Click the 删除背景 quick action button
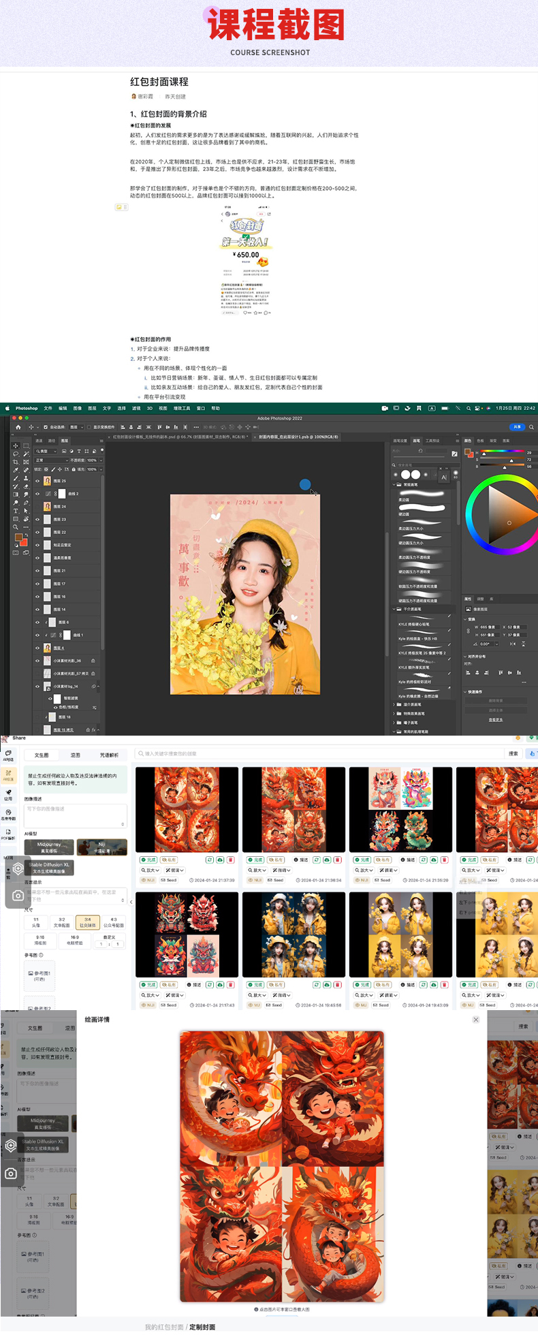 [x=496, y=700]
